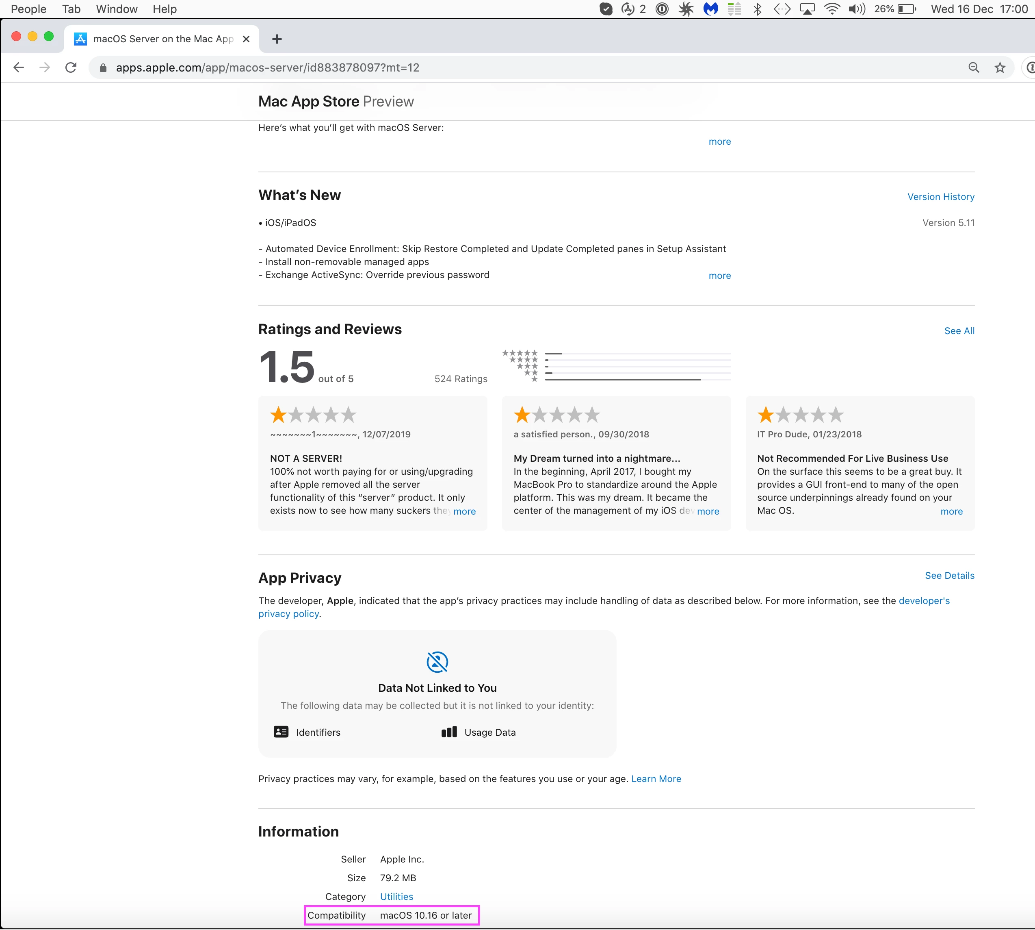
Task: Click the Utilities category link
Action: pyautogui.click(x=396, y=896)
